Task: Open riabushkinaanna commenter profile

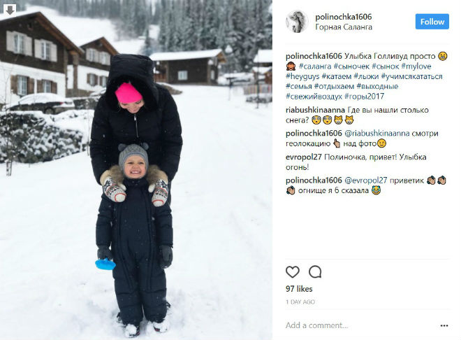Action: 315,110
